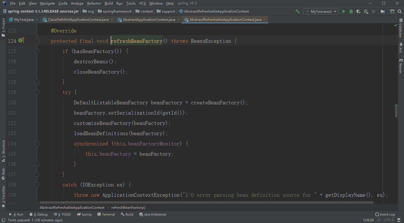
Task: Open the TODO tool window
Action: 62,214
